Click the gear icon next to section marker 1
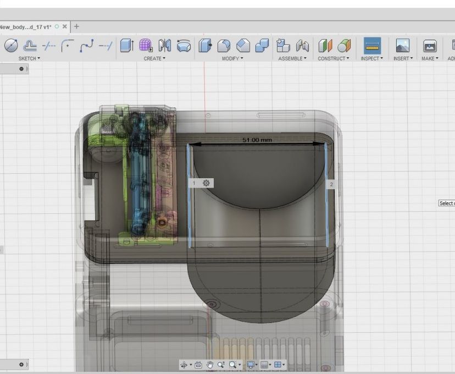 point(206,183)
